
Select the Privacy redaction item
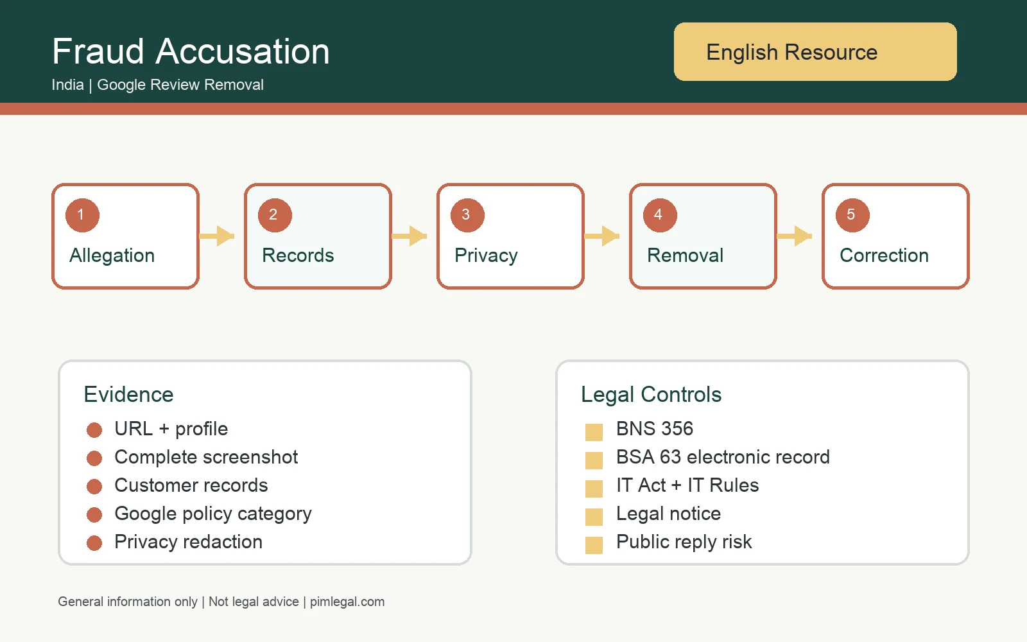click(x=188, y=542)
